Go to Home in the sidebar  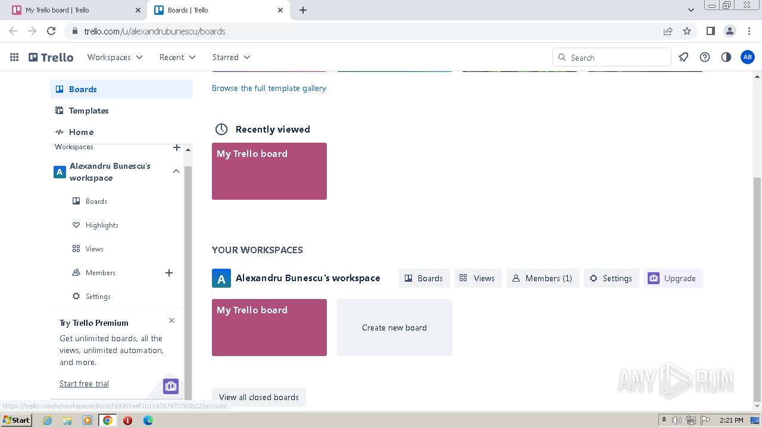[x=121, y=132]
